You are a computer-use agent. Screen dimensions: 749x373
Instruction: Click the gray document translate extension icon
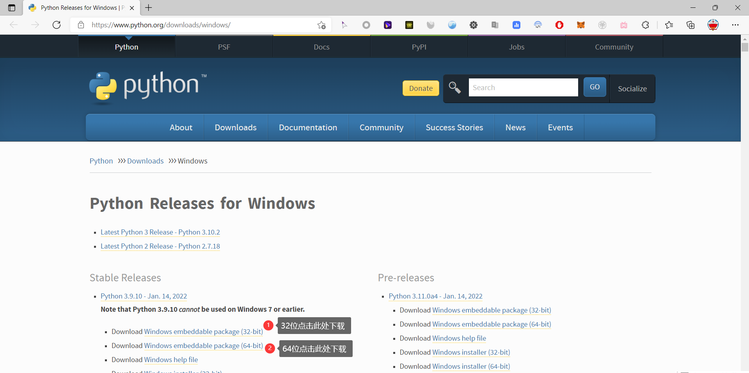[x=495, y=25]
